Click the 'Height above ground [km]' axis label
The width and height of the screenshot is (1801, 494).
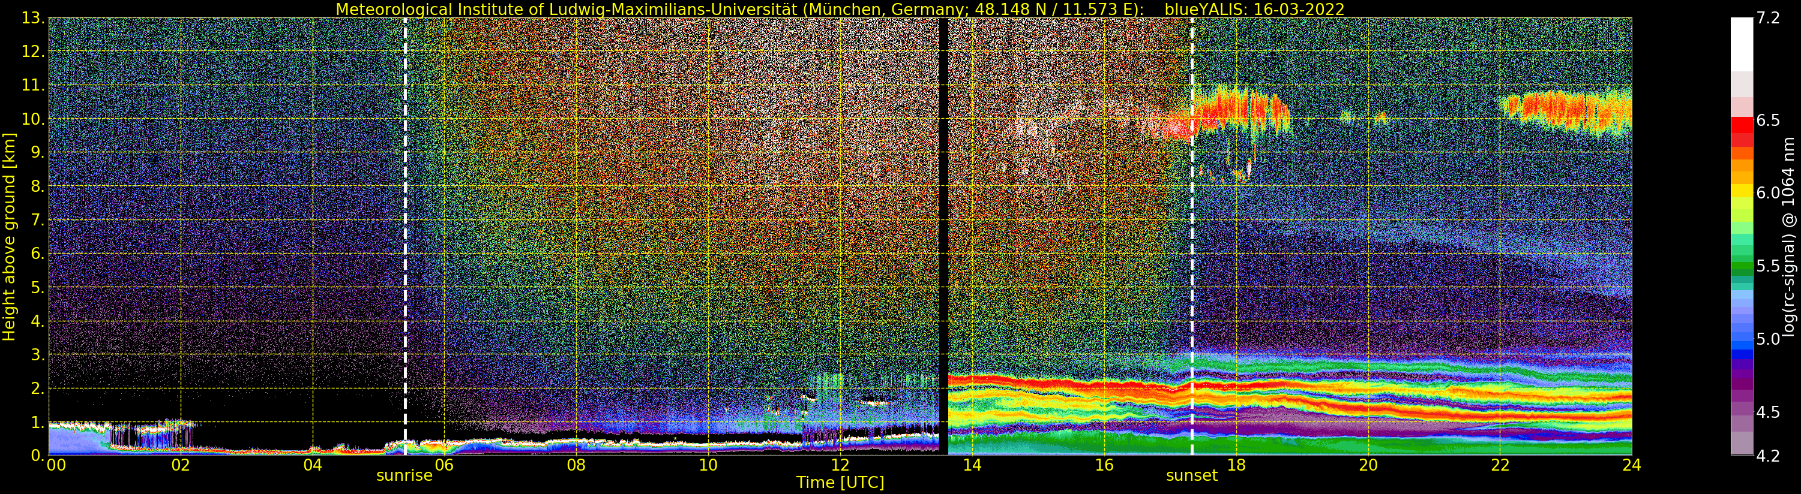pos(9,236)
